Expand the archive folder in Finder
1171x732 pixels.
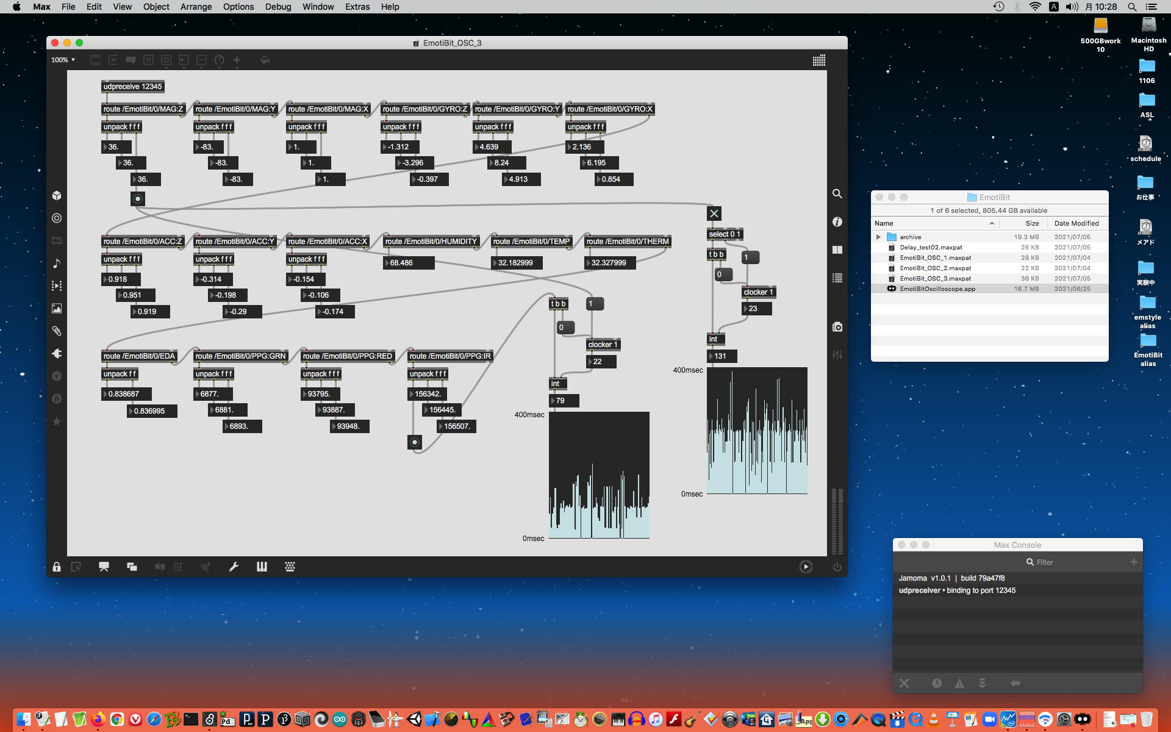(x=878, y=237)
